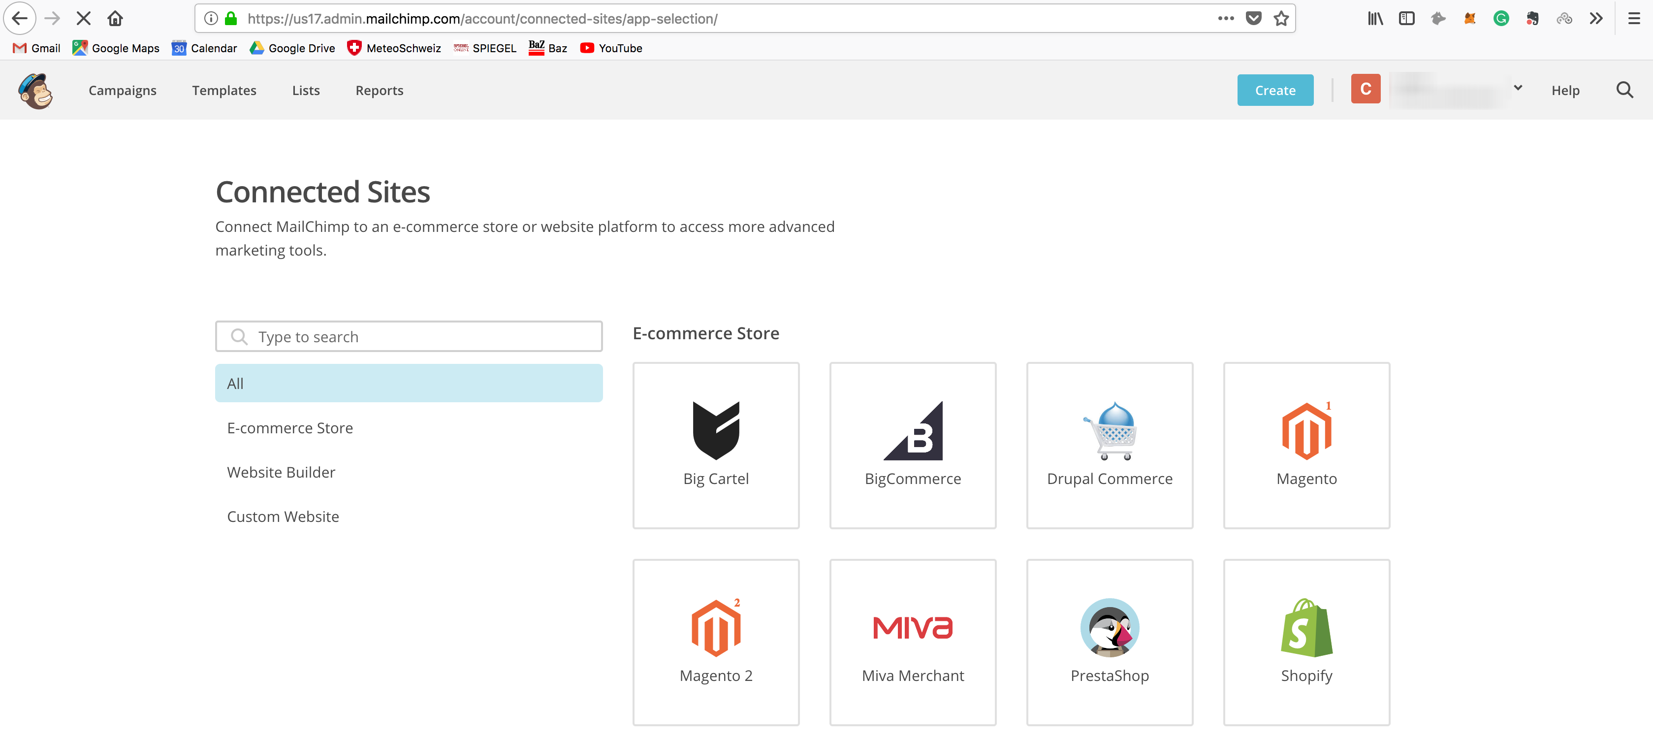Screen dimensions: 1653x742
Task: Open the browser home page icon
Action: coord(115,18)
